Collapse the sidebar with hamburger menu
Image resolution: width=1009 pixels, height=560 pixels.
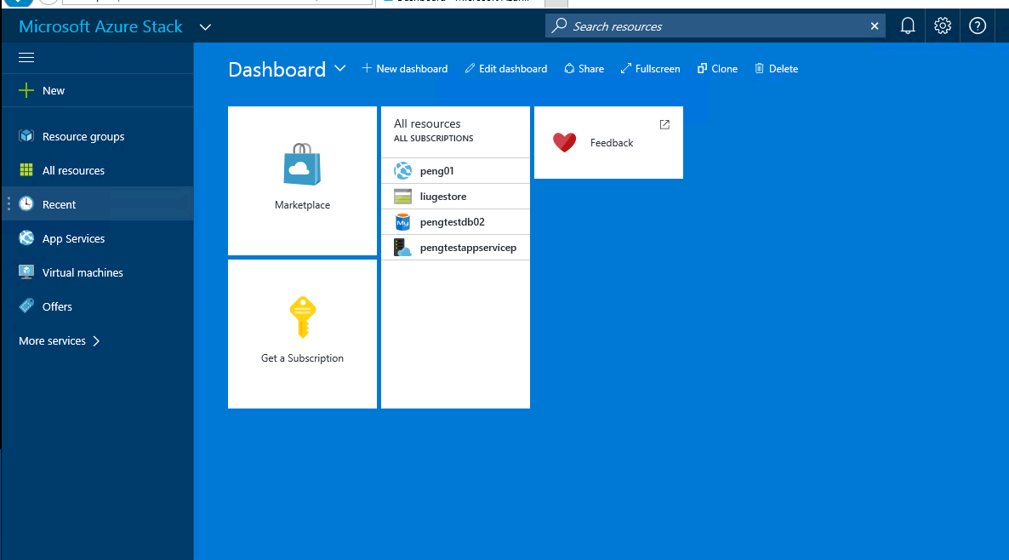pyautogui.click(x=26, y=58)
